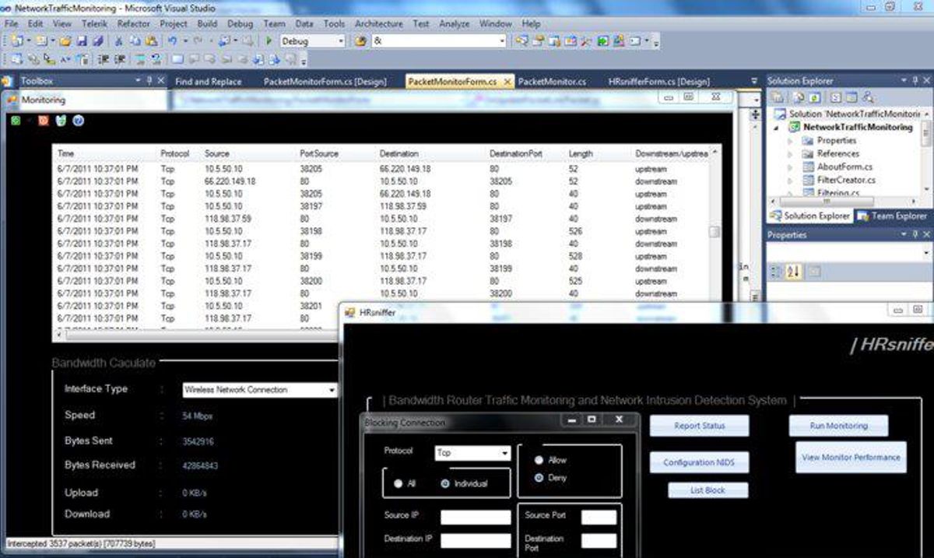Click the Find in Files icon beside search box

[x=360, y=41]
